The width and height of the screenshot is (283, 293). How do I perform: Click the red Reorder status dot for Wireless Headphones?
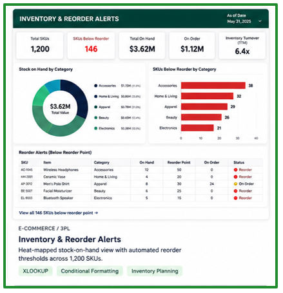[x=235, y=170]
